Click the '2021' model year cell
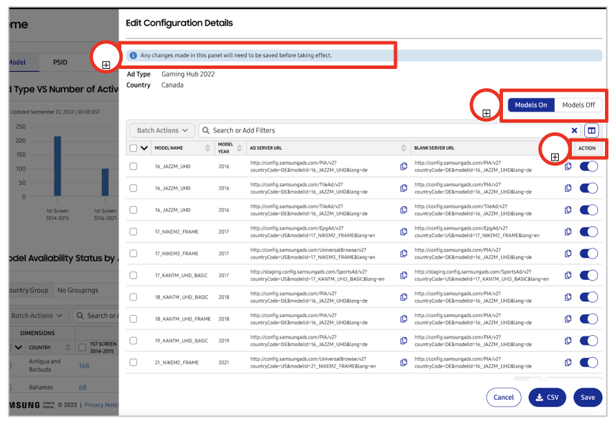Screen dimensions: 616x424 point(223,363)
